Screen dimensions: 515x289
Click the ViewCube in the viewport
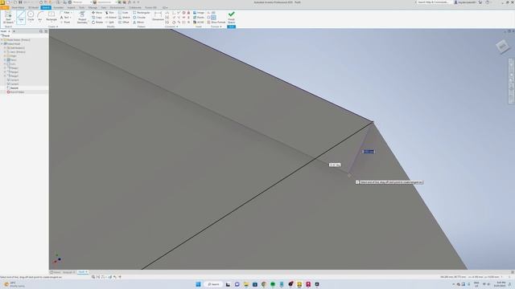click(502, 47)
